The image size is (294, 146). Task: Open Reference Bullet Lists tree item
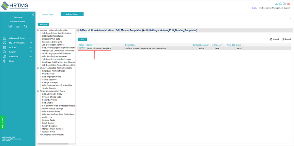coord(52,42)
